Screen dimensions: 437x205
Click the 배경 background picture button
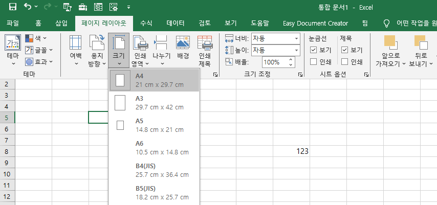[183, 48]
